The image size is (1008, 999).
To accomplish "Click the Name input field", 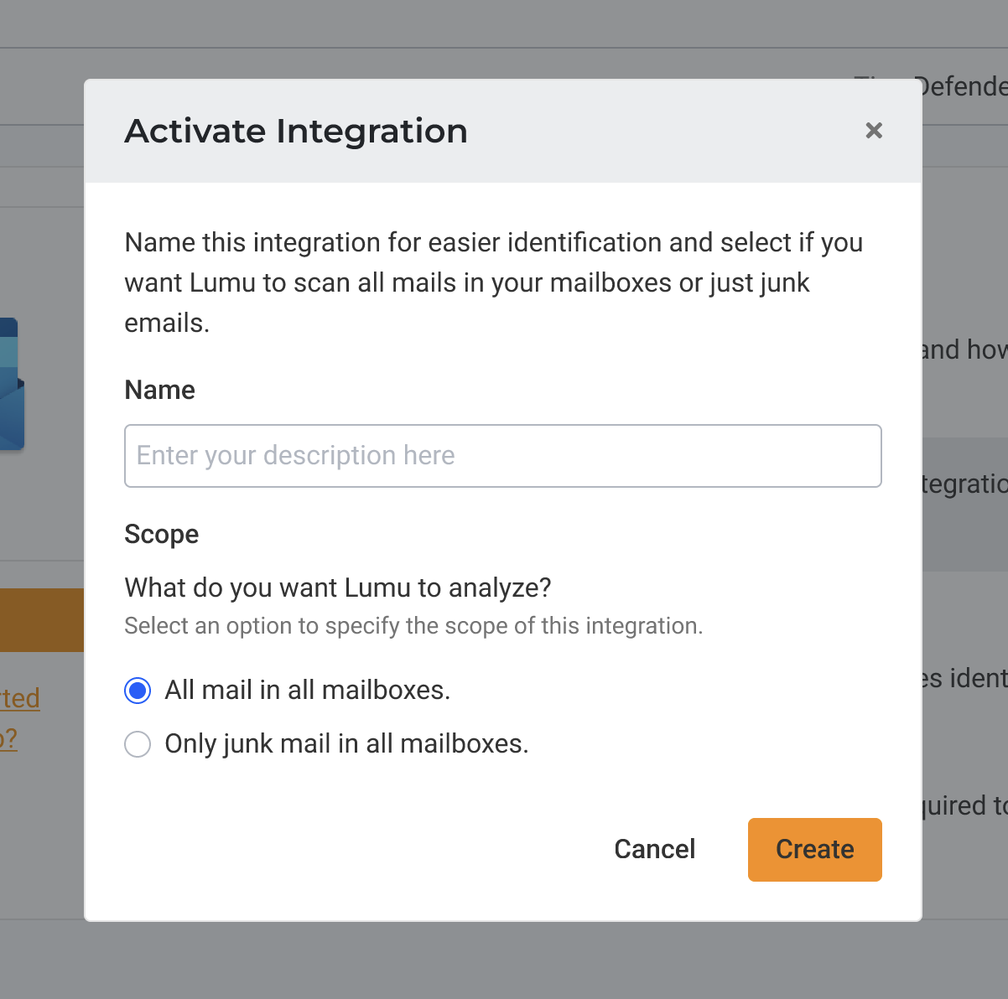I will (502, 456).
